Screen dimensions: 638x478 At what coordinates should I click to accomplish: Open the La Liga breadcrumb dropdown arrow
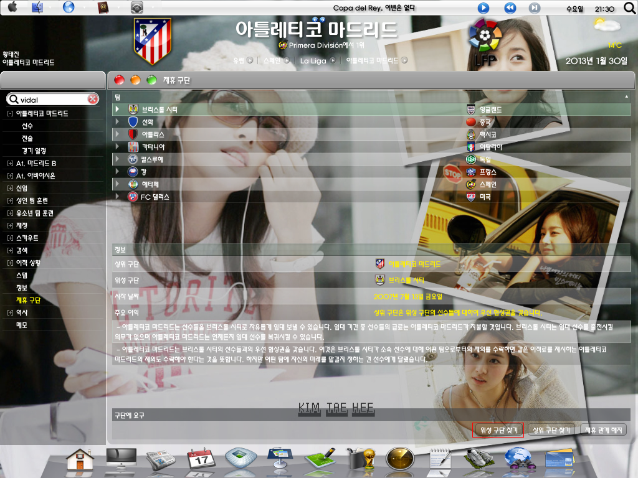coord(333,60)
